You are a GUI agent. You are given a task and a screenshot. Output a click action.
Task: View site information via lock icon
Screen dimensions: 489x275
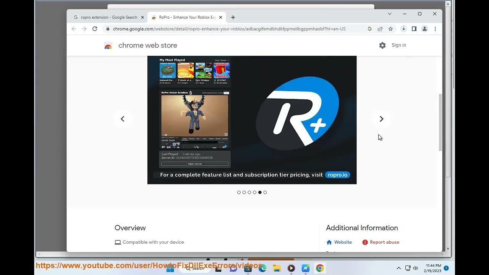tap(108, 29)
